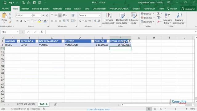Viewport: 197px width, 111px height.
Task: Open the Archivo menu
Action: 5,9
